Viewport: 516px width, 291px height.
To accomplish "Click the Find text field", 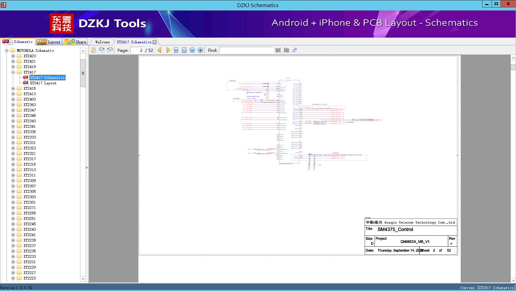I will pos(246,50).
